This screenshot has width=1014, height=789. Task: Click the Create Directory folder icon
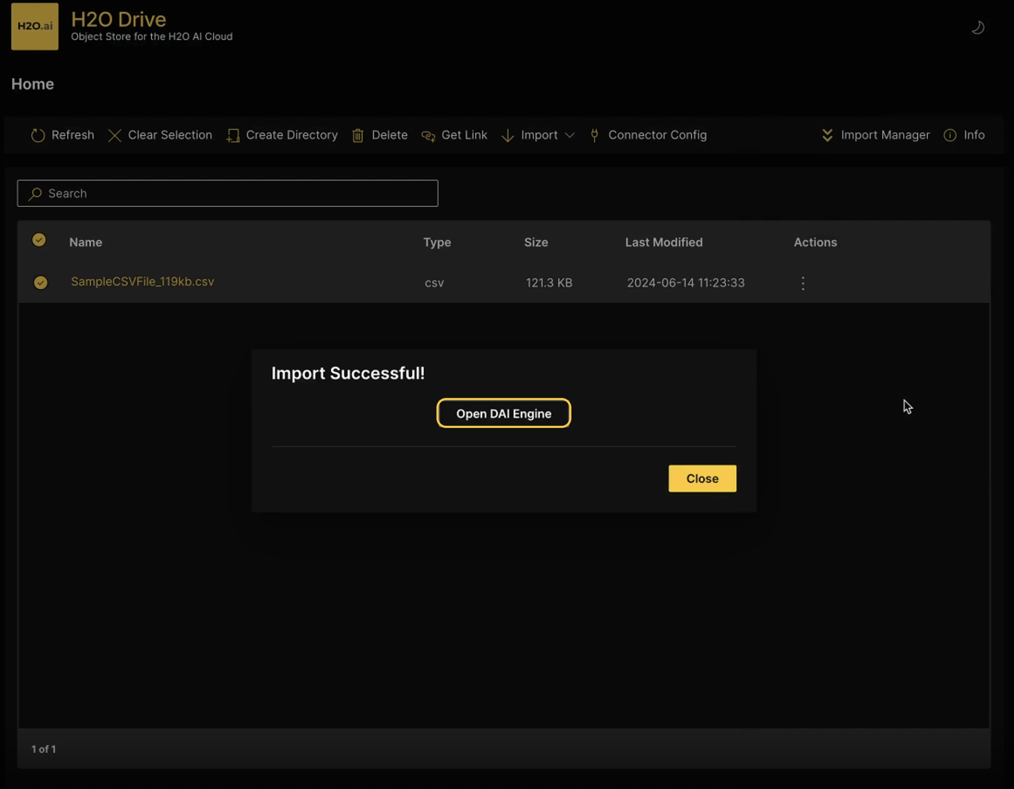point(233,136)
